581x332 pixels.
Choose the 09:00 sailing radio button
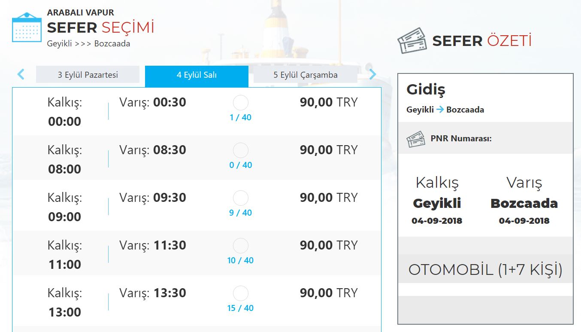click(240, 198)
